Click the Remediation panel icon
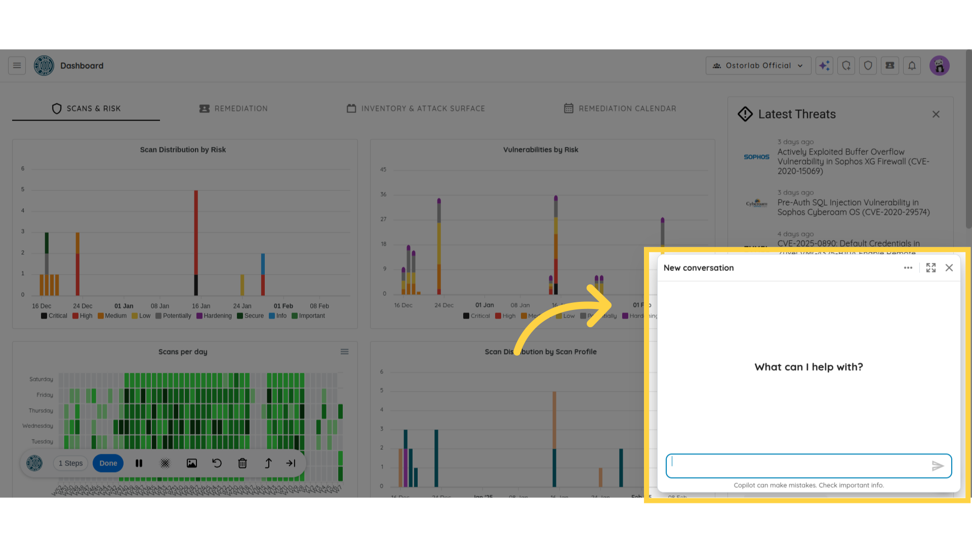 [x=205, y=108]
